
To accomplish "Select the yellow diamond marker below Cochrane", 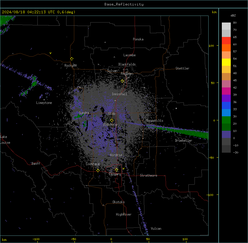I will [98, 170].
